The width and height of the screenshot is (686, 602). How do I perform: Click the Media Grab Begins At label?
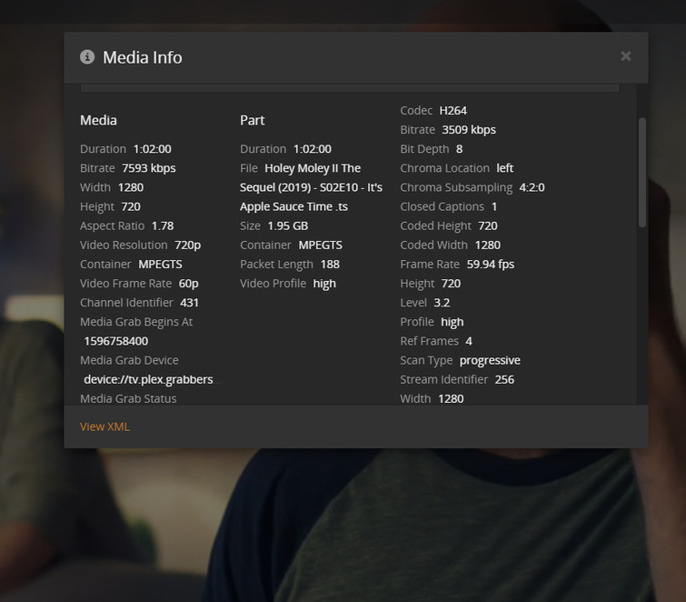pos(136,322)
